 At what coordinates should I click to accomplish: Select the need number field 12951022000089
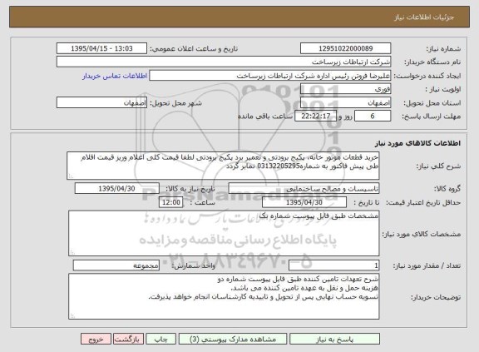pos(345,48)
